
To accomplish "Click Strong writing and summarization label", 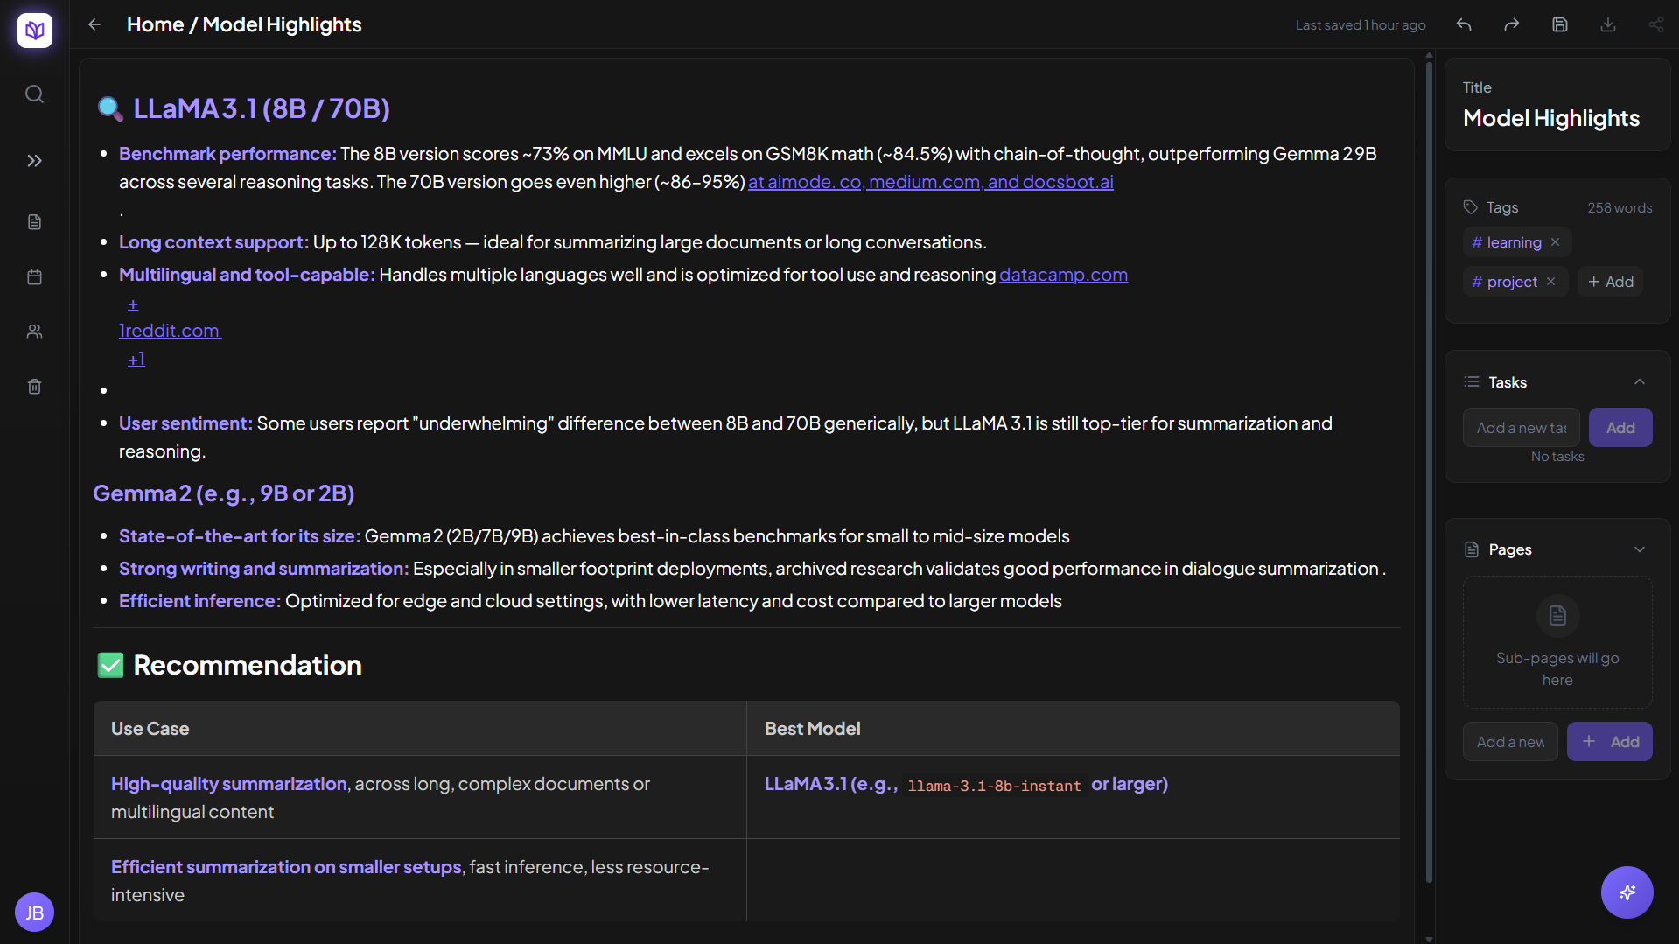I will point(263,569).
